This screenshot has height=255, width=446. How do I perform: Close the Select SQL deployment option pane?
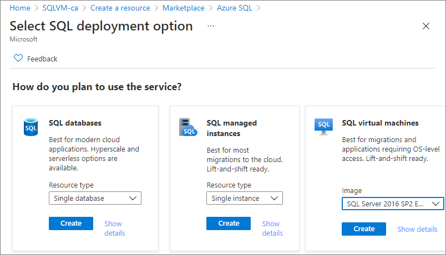pyautogui.click(x=426, y=26)
